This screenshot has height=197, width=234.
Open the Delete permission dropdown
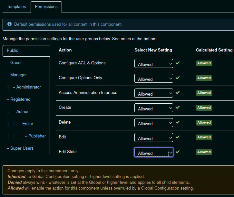coord(154,123)
